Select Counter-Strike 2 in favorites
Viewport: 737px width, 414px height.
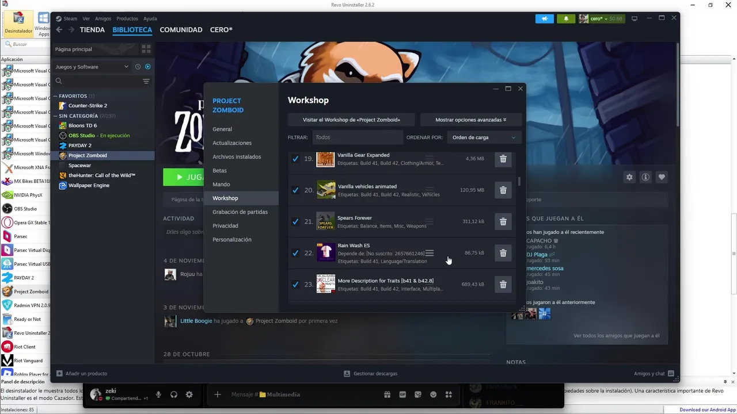click(x=88, y=106)
